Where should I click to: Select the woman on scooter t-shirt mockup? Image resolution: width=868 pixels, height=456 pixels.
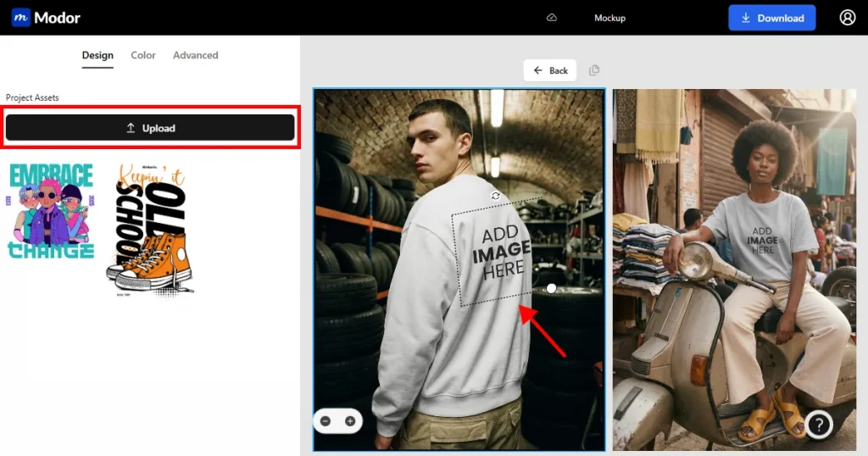734,270
